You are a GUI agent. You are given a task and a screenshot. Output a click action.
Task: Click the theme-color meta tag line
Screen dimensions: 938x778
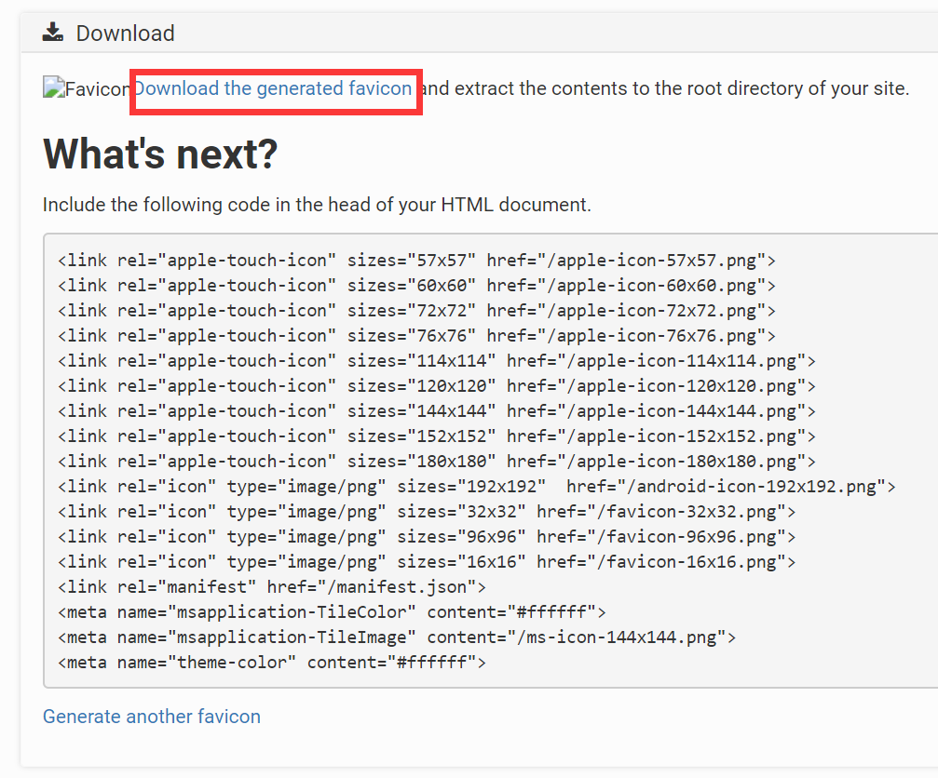pyautogui.click(x=272, y=663)
